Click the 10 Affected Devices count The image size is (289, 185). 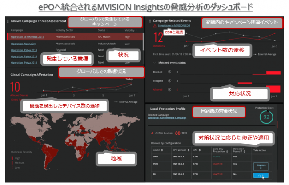[15, 87]
